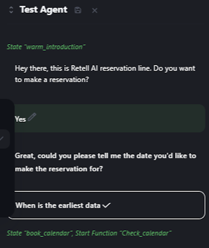Viewport: 209px width, 248px height.
Task: Edit the Yes reply using pencil icon
Action: pyautogui.click(x=32, y=117)
